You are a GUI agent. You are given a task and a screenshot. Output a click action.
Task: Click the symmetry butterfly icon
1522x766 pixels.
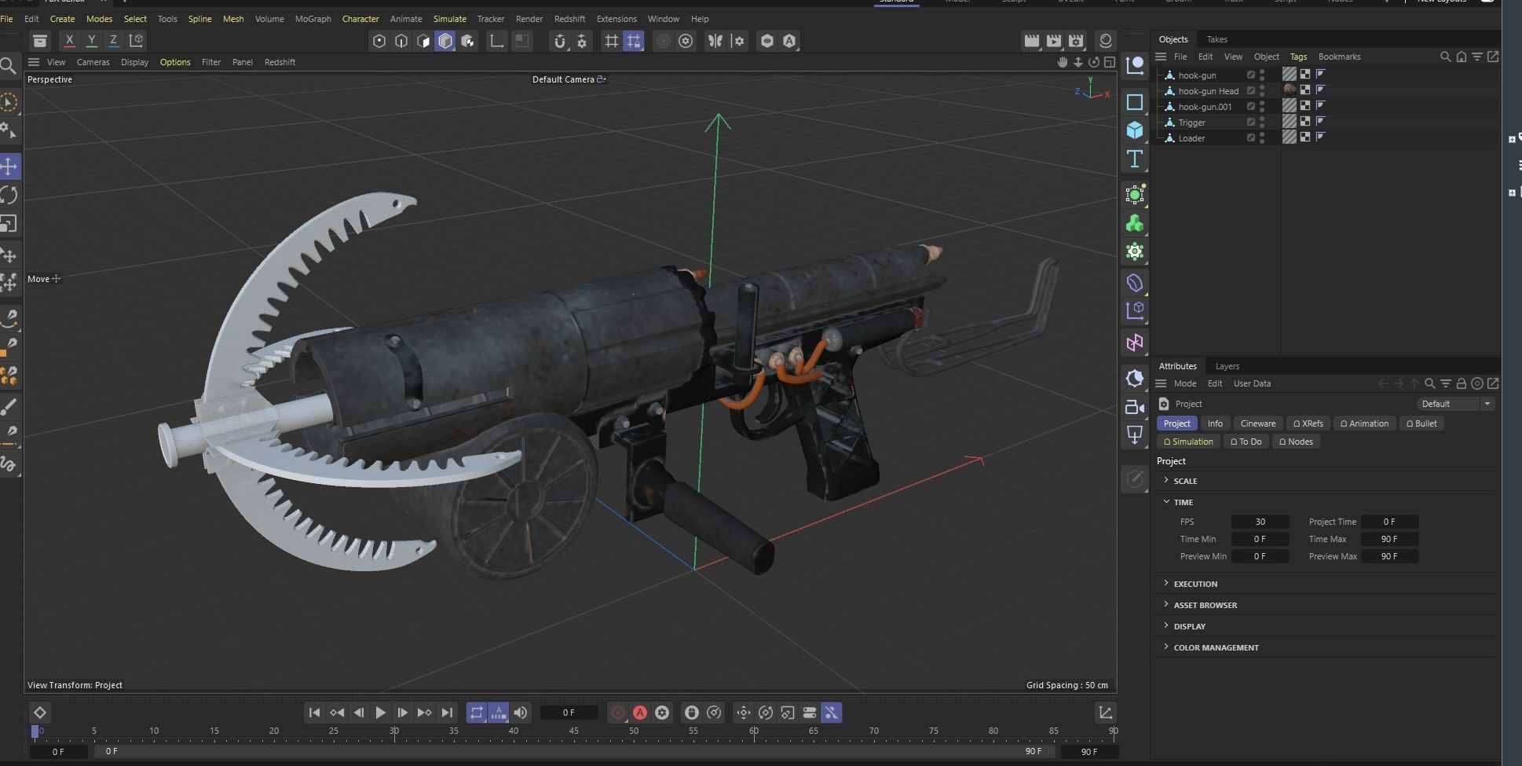tap(715, 41)
